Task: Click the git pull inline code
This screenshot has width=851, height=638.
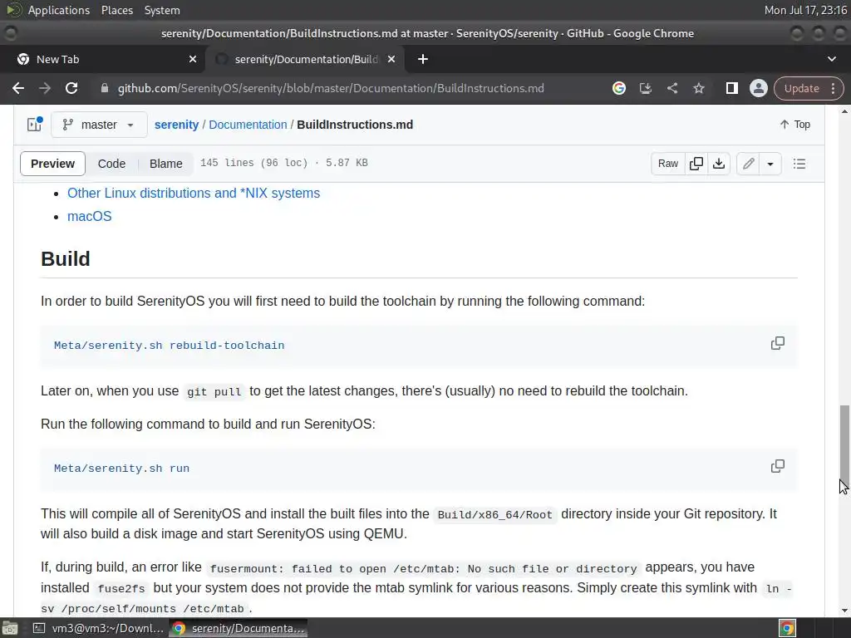Action: [214, 392]
